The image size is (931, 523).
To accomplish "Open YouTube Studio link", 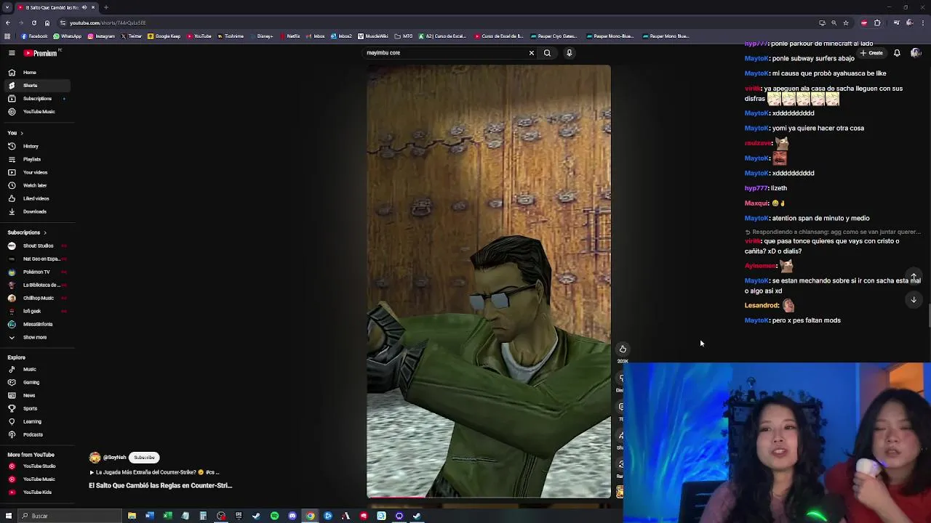I will [39, 466].
